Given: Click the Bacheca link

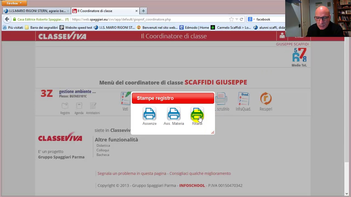Looking at the screenshot, I should coord(103,155).
